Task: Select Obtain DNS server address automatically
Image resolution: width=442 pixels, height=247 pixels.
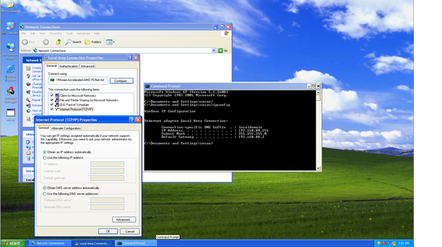Action: tap(45, 188)
